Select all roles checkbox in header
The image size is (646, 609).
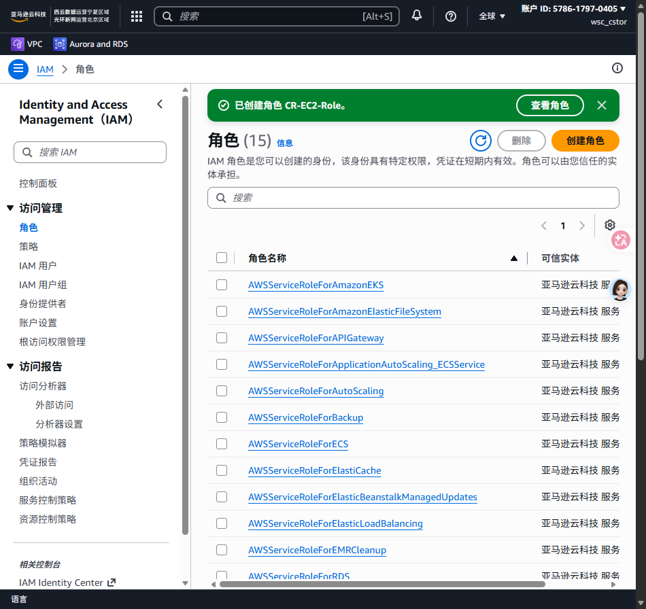222,258
